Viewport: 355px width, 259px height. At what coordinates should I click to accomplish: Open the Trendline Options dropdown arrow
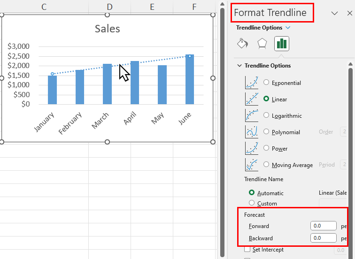tap(288, 28)
